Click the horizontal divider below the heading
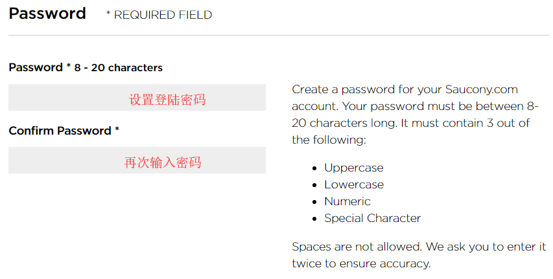 278,36
